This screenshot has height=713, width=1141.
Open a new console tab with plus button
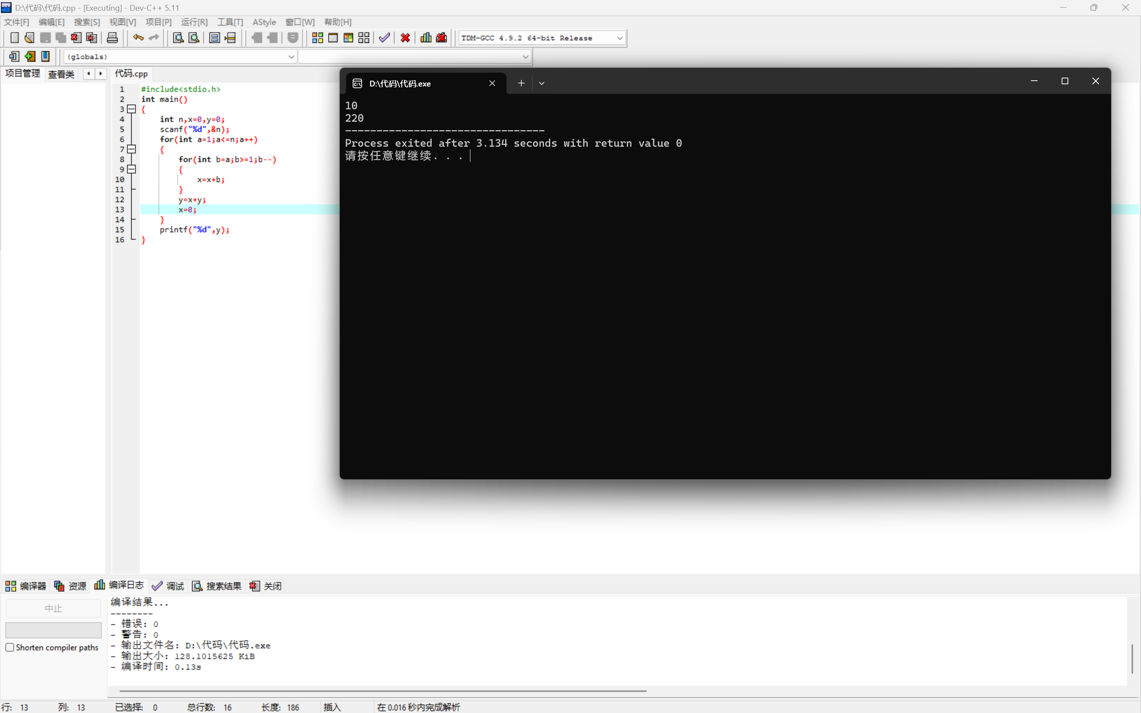(520, 83)
